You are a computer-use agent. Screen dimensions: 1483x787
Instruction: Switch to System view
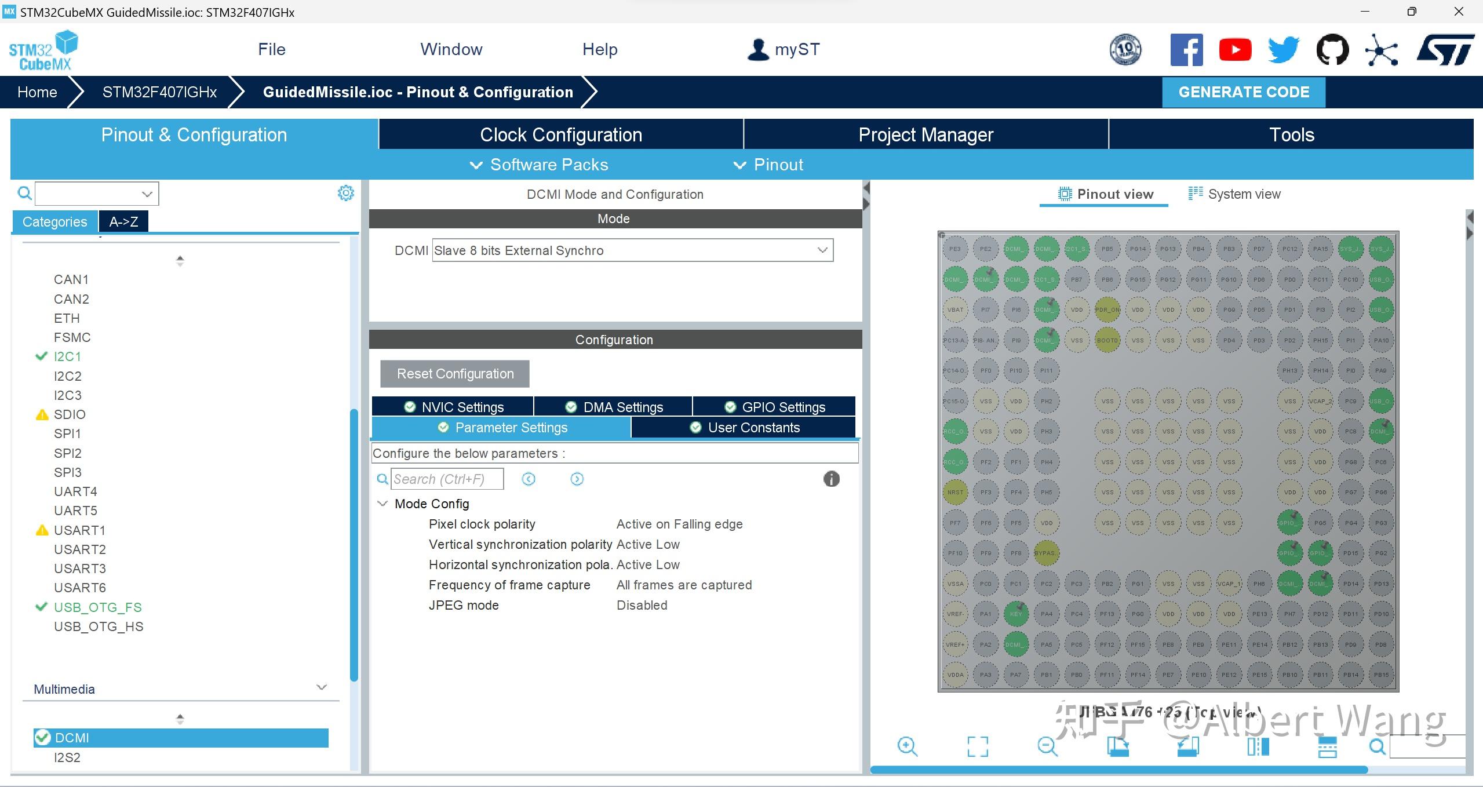(1235, 194)
